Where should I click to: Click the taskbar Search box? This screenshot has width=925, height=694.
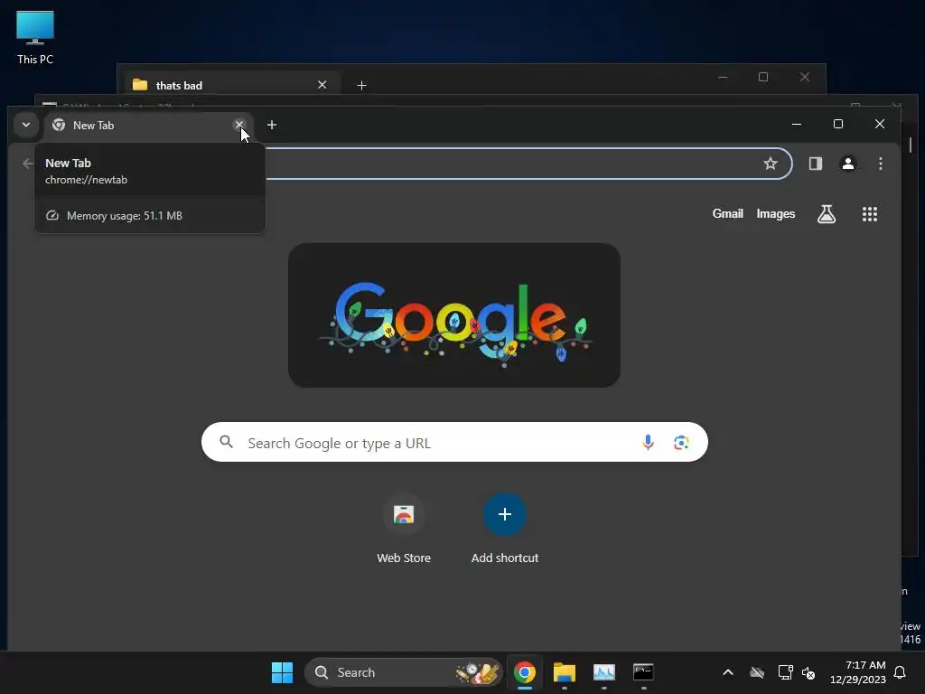404,672
